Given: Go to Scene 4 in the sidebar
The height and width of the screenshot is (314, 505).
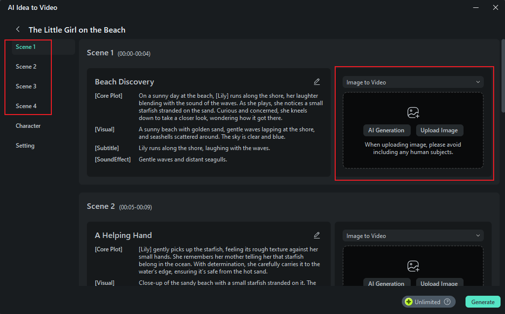Looking at the screenshot, I should 26,106.
